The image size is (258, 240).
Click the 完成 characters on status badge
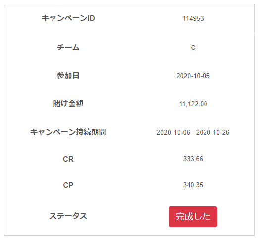[x=184, y=217]
